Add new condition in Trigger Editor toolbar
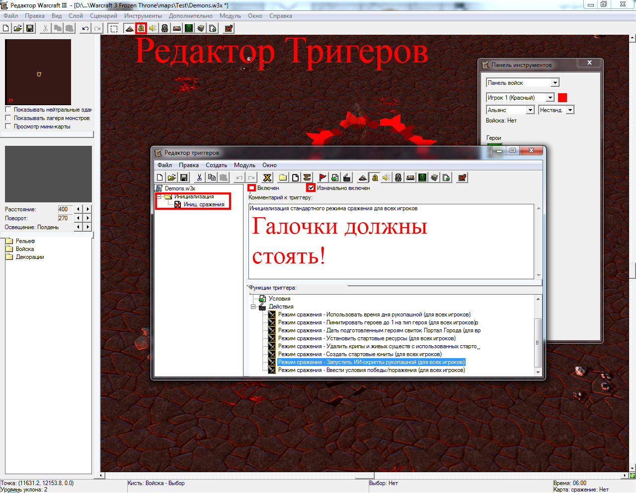 pos(335,178)
